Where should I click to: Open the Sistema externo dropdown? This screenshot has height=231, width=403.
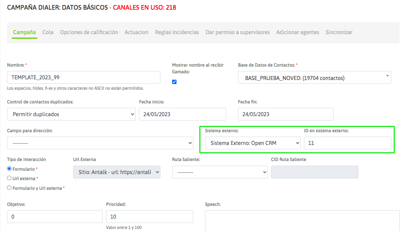point(253,143)
